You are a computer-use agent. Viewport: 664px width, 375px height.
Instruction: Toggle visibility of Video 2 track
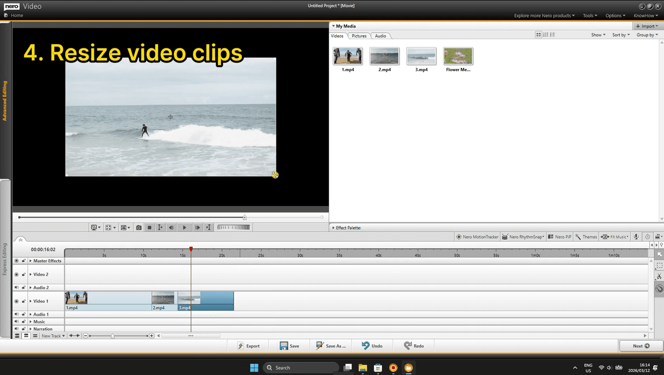coord(16,274)
